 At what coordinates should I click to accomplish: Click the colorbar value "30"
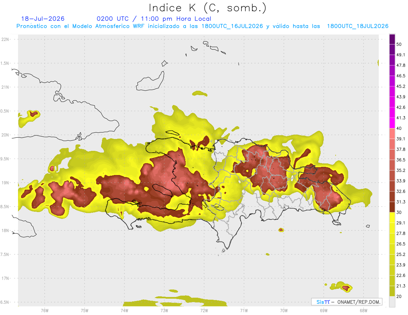[399, 212]
